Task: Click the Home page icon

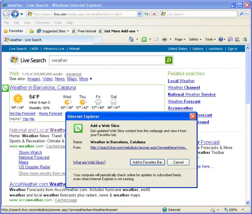Action: click(x=131, y=39)
